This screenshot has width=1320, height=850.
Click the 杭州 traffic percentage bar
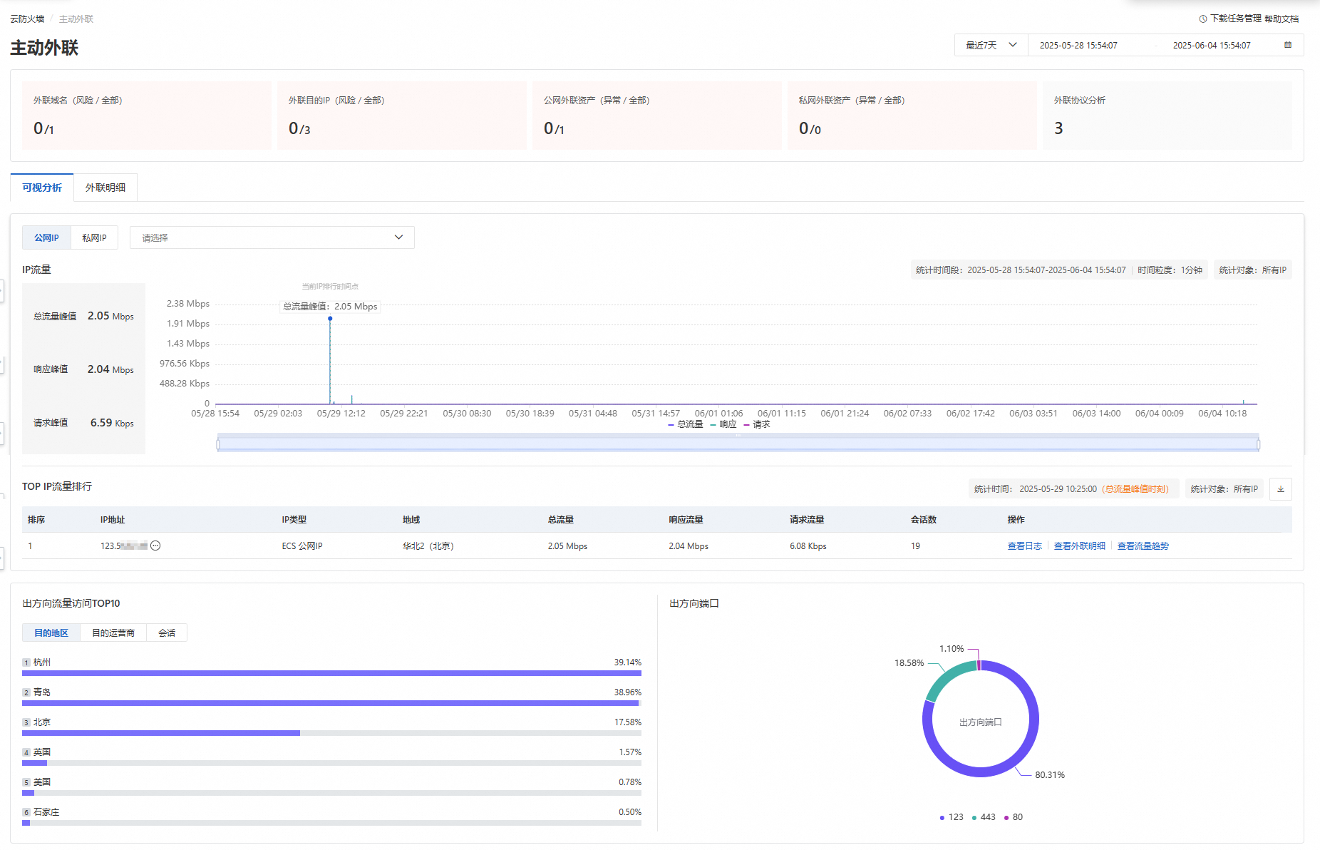click(331, 672)
